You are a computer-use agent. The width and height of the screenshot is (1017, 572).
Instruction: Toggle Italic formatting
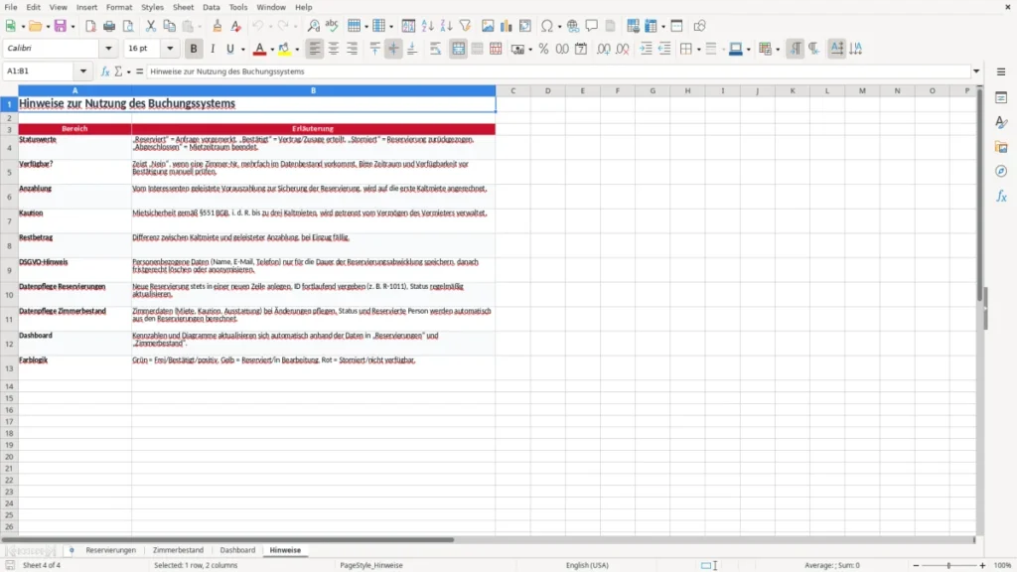tap(213, 49)
